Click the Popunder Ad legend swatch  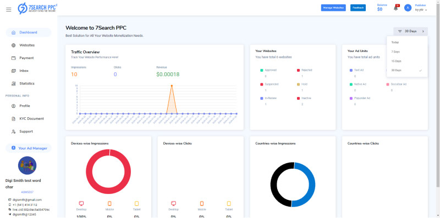point(351,99)
